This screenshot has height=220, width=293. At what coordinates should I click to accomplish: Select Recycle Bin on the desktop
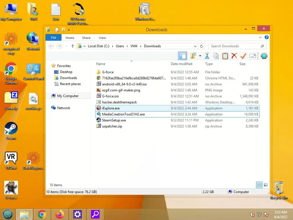pos(279,190)
